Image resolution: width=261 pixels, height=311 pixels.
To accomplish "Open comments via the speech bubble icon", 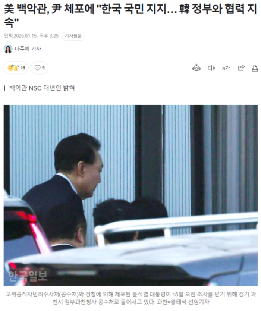I will pos(37,68).
